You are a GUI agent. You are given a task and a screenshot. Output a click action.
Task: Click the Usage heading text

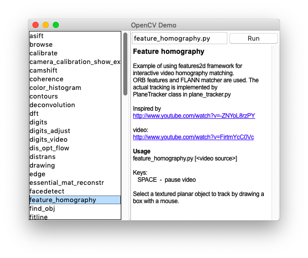tap(142, 151)
